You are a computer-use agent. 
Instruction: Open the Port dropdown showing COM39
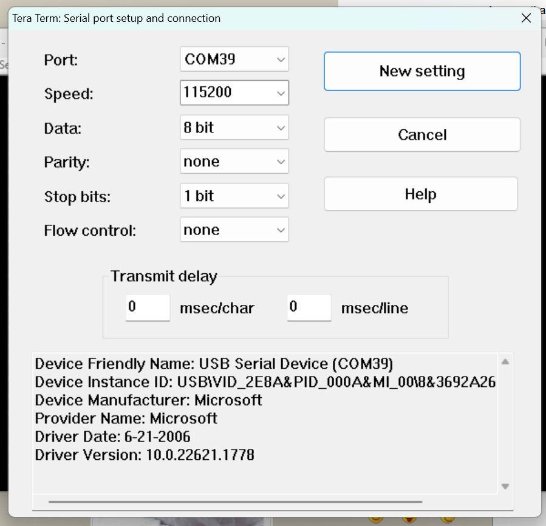coord(234,60)
